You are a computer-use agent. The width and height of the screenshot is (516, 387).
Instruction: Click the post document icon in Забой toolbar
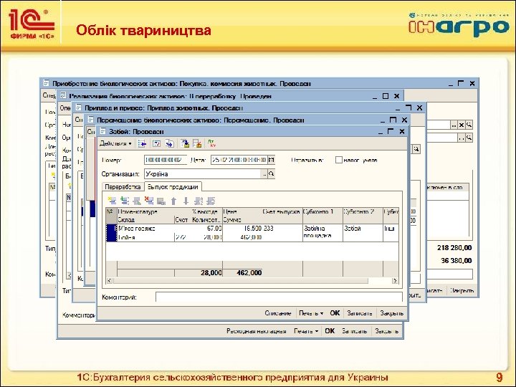185,143
